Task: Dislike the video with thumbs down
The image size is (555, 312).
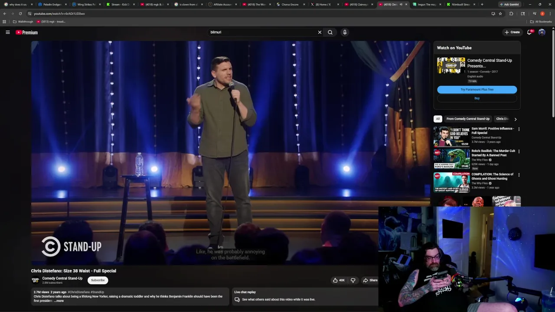Action: click(x=353, y=280)
